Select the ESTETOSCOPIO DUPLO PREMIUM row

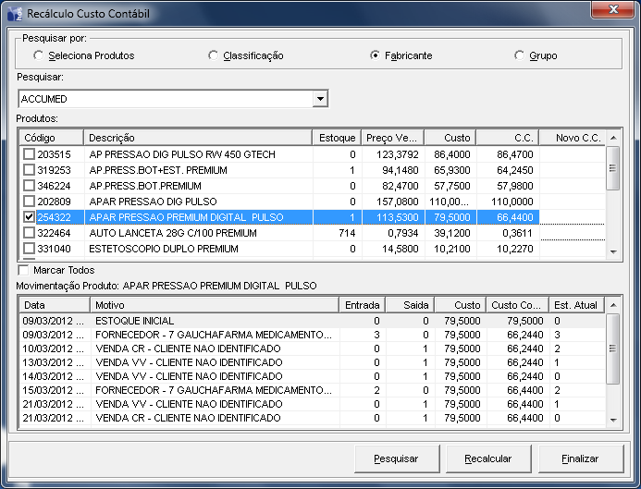pos(313,249)
